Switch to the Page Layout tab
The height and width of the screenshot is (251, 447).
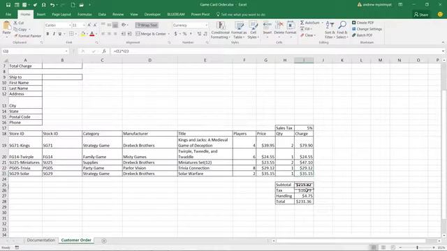point(61,14)
